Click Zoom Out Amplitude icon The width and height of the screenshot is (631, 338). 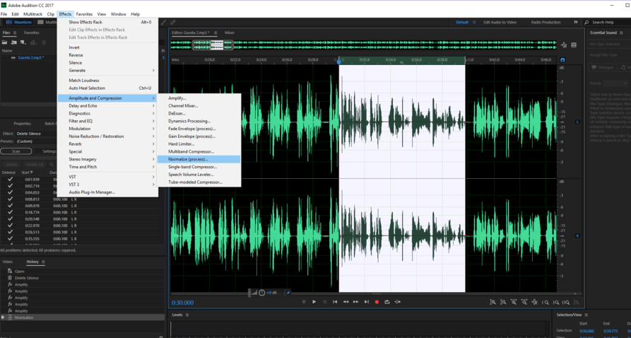pos(503,302)
